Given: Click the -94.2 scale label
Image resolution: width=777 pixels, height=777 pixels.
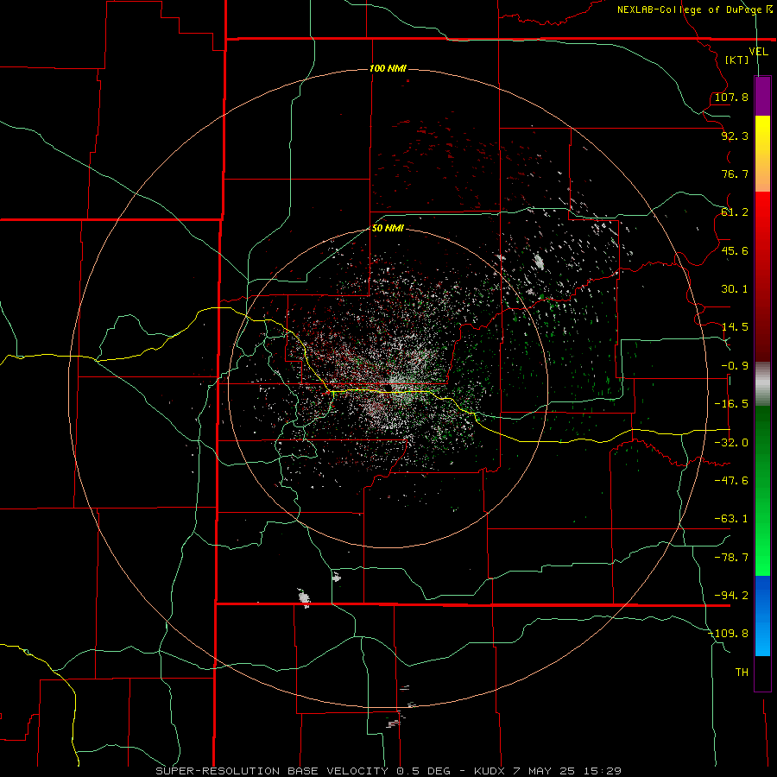Looking at the screenshot, I should [731, 595].
